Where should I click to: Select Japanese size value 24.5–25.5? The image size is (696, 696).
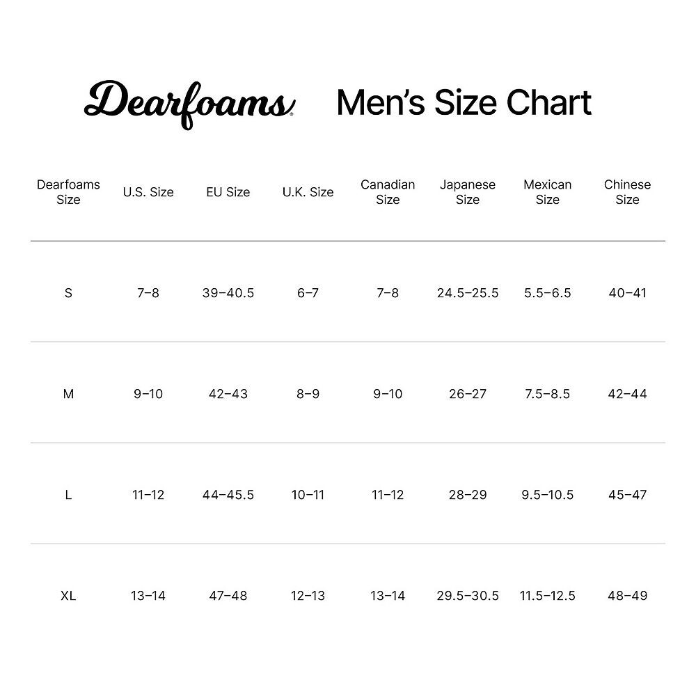[x=468, y=293]
